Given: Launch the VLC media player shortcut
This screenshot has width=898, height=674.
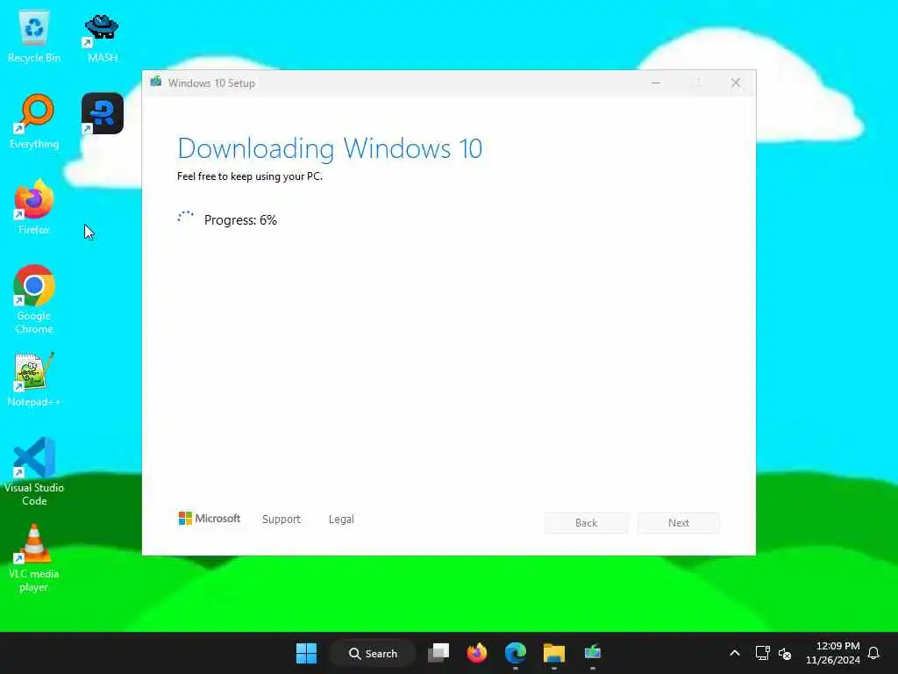Looking at the screenshot, I should point(34,557).
